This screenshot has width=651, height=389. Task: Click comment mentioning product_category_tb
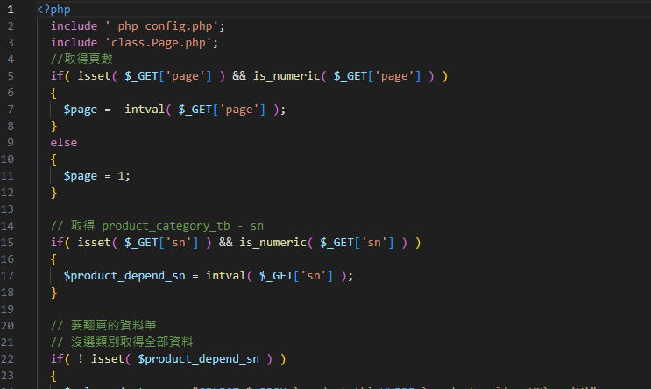[158, 226]
